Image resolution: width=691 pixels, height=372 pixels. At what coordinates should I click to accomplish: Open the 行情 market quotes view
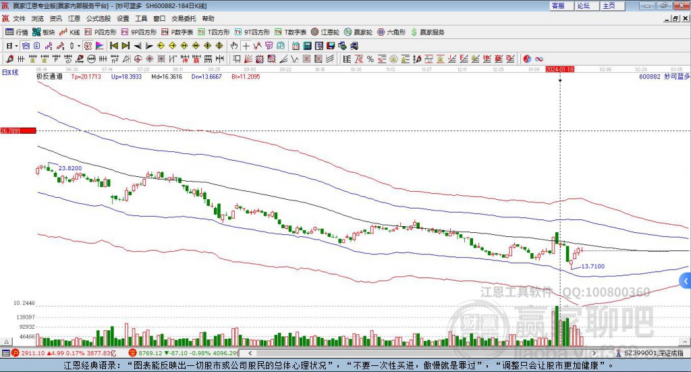point(17,32)
